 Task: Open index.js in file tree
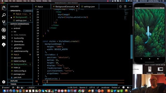(17, 68)
